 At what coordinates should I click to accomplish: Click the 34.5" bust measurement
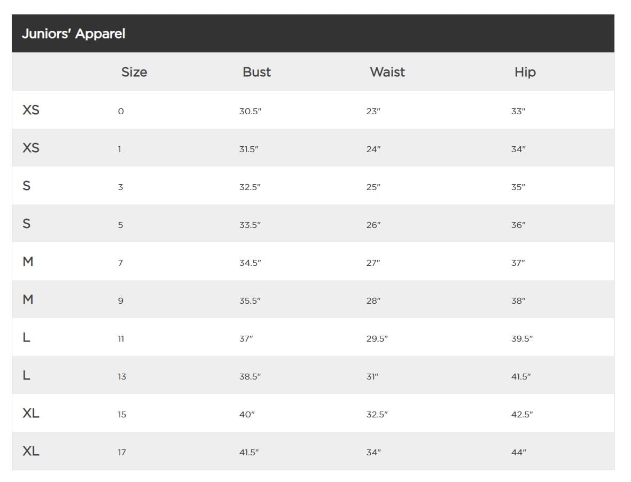pyautogui.click(x=250, y=263)
